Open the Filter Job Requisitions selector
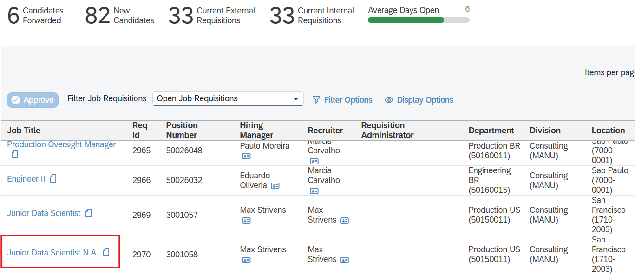The image size is (635, 275). click(x=228, y=98)
